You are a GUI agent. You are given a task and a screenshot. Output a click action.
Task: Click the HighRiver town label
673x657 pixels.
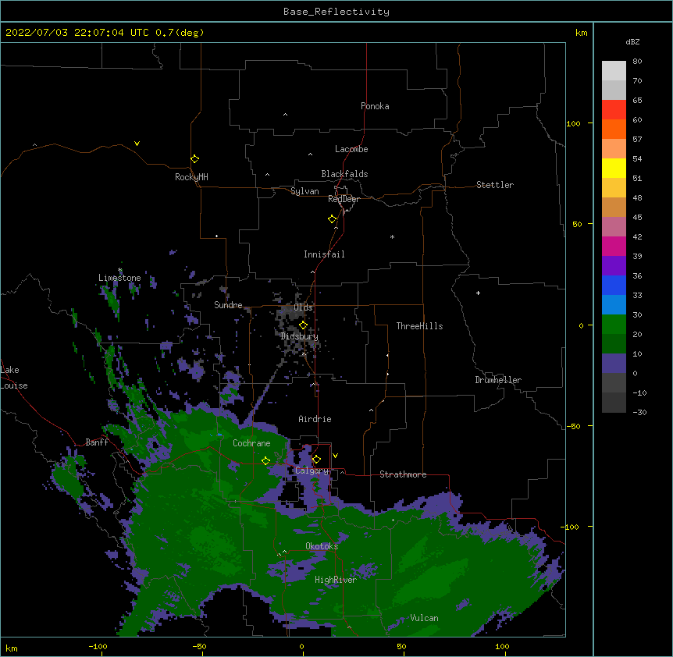pyautogui.click(x=336, y=580)
